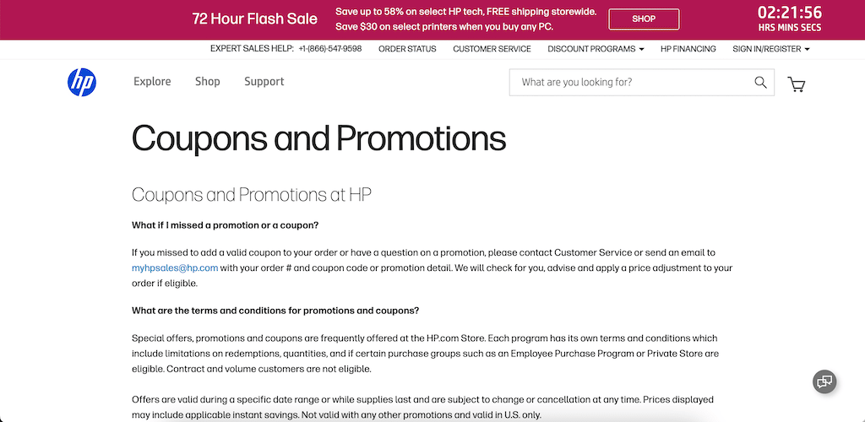This screenshot has width=865, height=422.
Task: Open the Shop menu
Action: [207, 82]
